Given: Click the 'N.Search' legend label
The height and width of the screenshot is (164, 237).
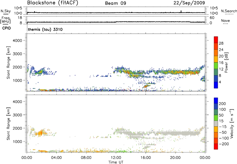Looking at the screenshot, I should point(229,11).
